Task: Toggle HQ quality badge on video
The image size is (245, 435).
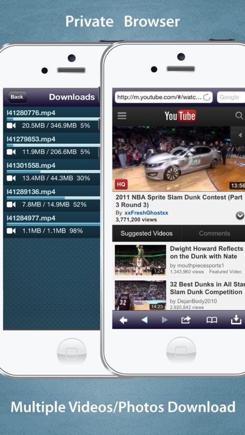Action: [121, 184]
